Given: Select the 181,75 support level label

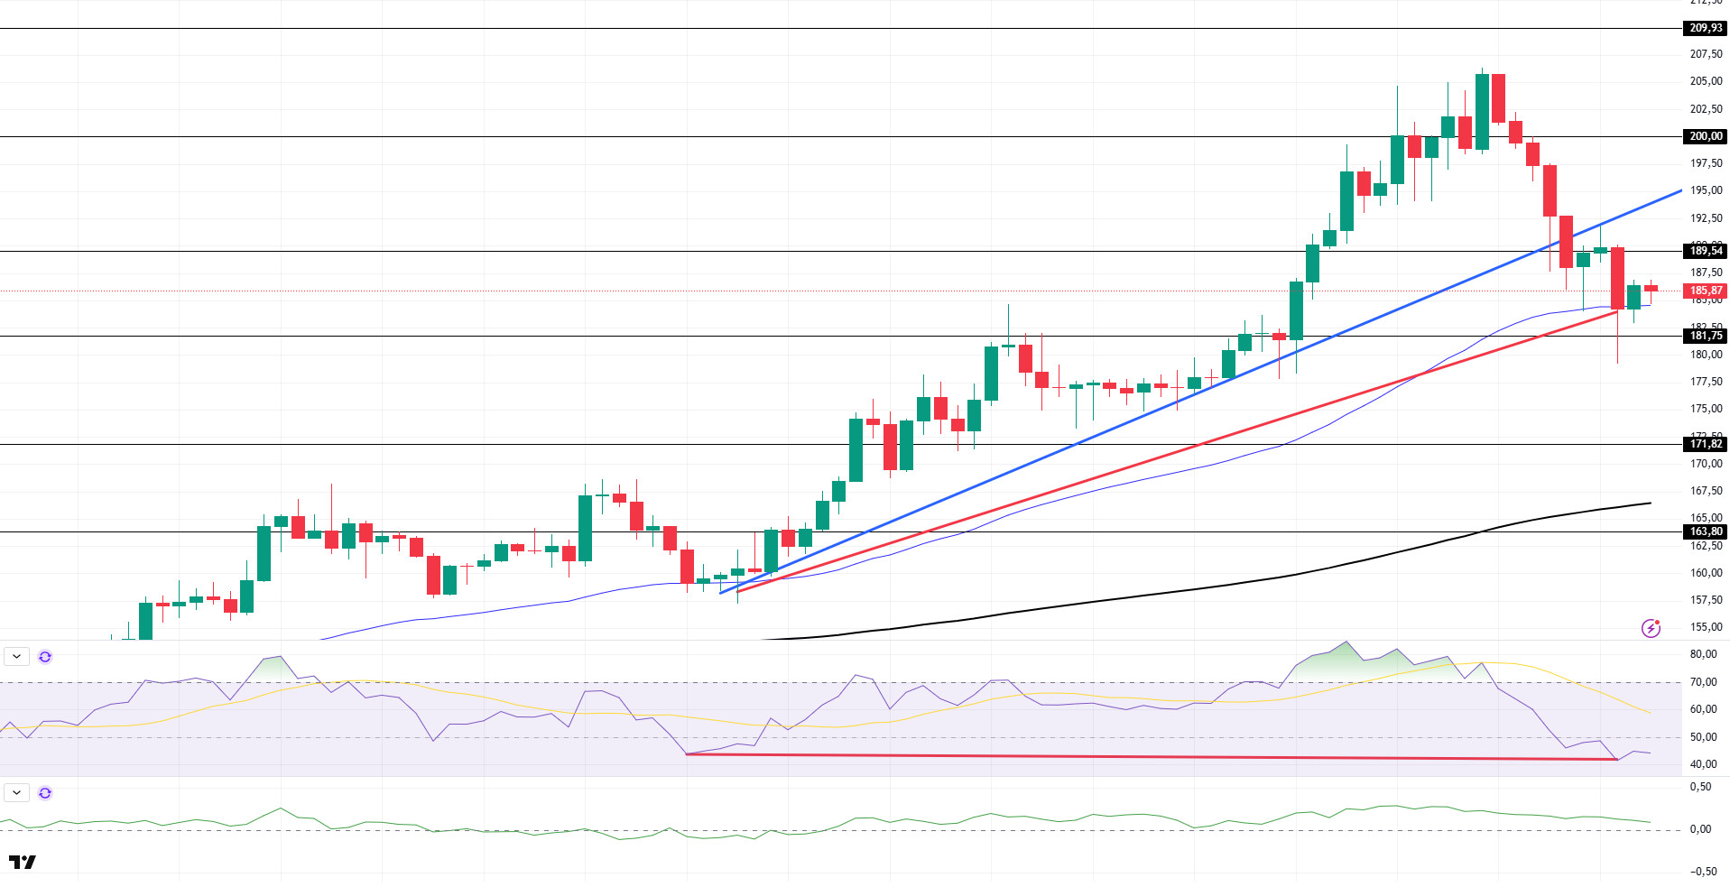Looking at the screenshot, I should [1706, 336].
